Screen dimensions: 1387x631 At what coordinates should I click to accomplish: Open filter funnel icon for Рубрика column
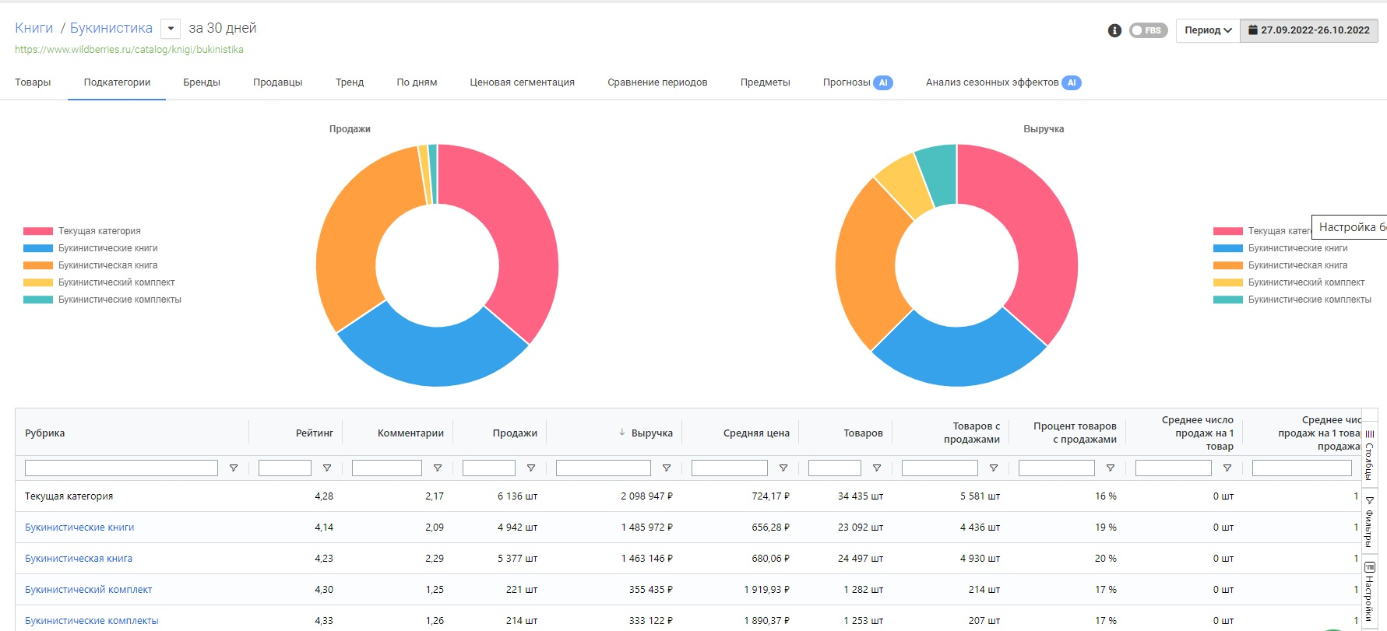pos(233,468)
